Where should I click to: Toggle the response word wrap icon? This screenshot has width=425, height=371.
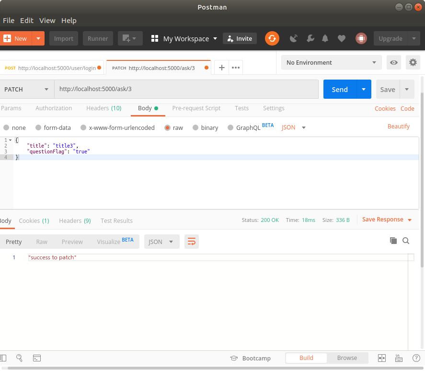(192, 242)
